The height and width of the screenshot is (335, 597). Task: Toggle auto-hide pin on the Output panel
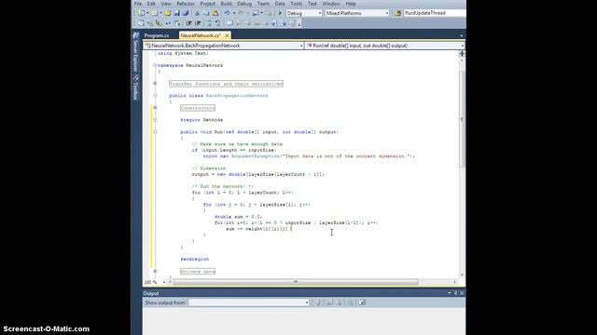455,293
